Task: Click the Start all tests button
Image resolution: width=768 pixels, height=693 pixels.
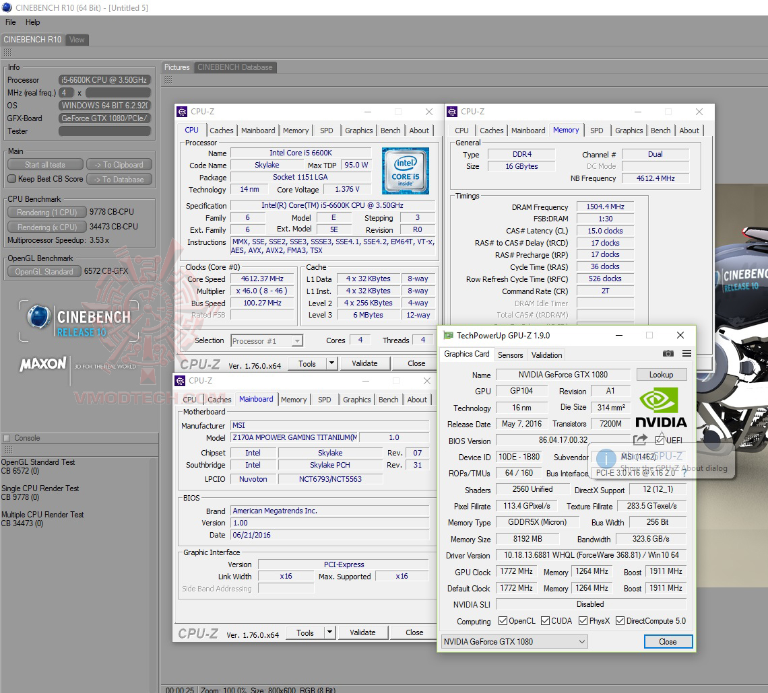Action: 44,163
